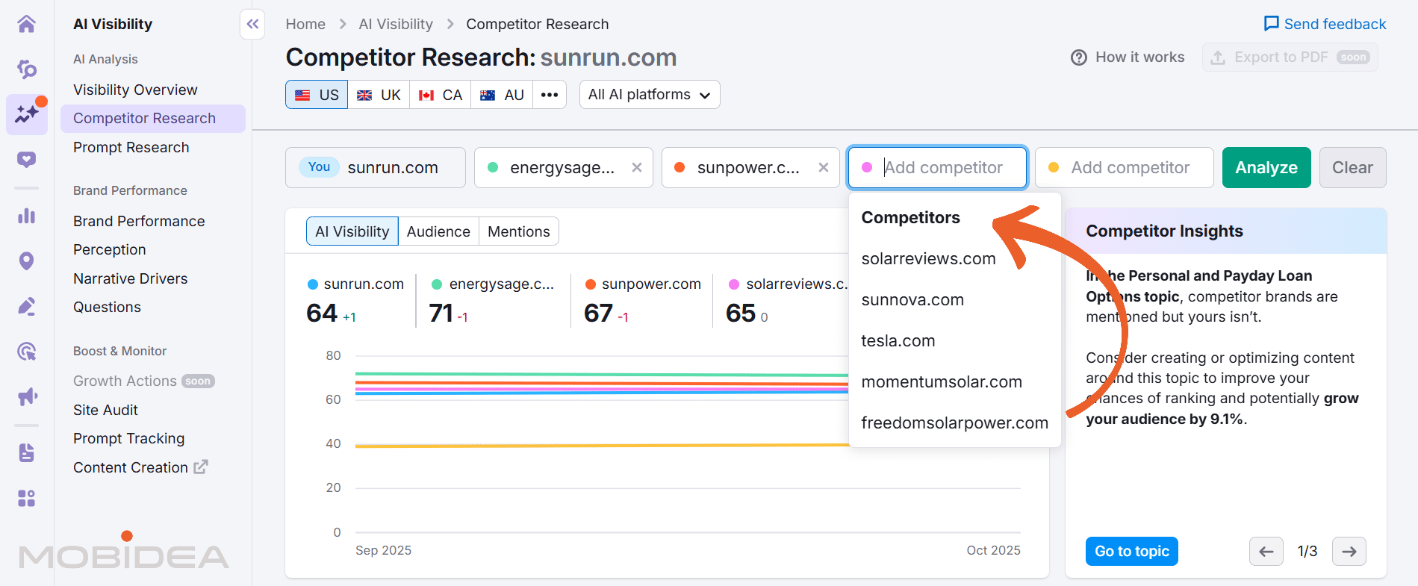Click the speech bubble feedback icon
This screenshot has height=586, width=1418.
point(1271,24)
